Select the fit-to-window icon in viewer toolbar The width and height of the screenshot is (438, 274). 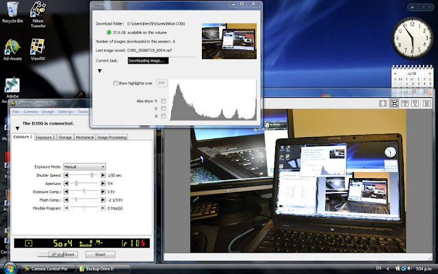pos(394,103)
